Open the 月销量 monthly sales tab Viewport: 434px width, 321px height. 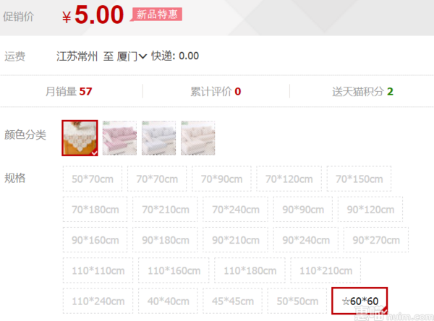tap(69, 91)
